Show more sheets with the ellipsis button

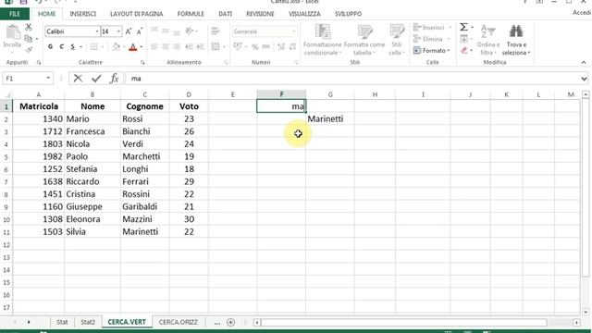(x=216, y=323)
